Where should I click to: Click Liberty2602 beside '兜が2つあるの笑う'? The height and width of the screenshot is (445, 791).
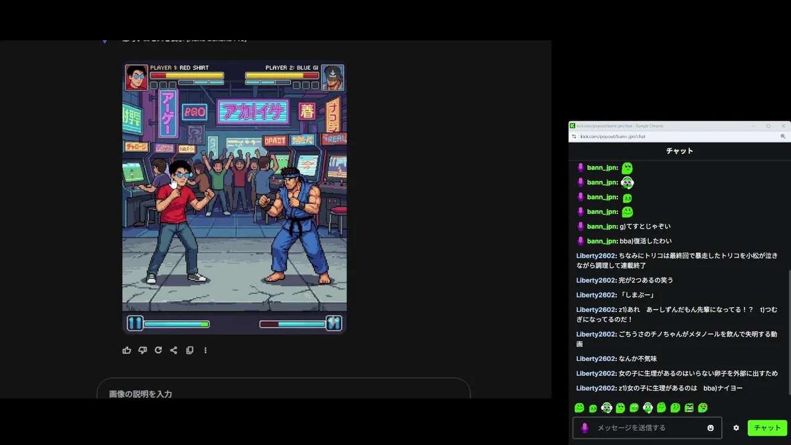point(596,281)
